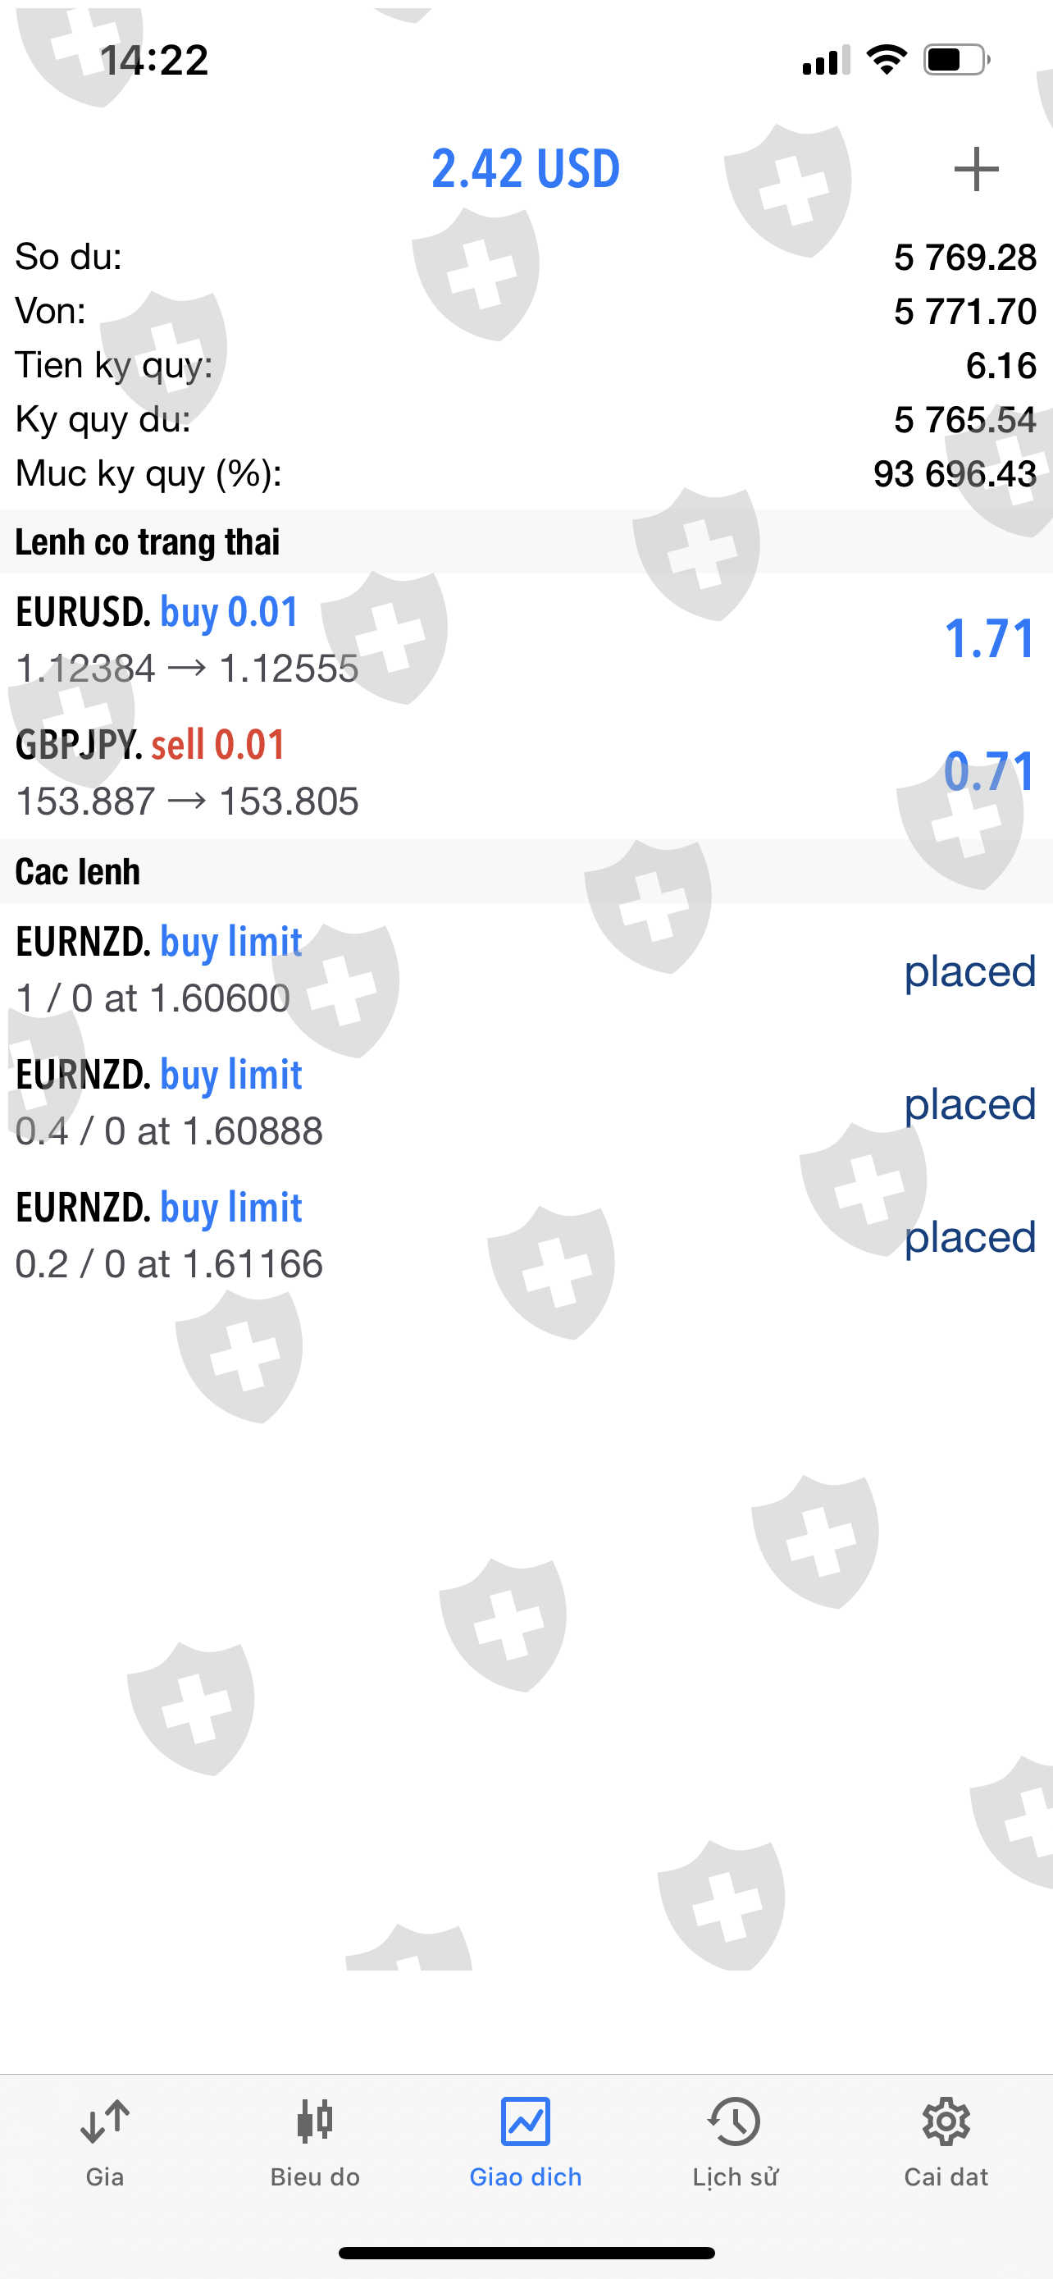The height and width of the screenshot is (2279, 1053).
Task: Tap the So du balance row
Action: click(525, 258)
